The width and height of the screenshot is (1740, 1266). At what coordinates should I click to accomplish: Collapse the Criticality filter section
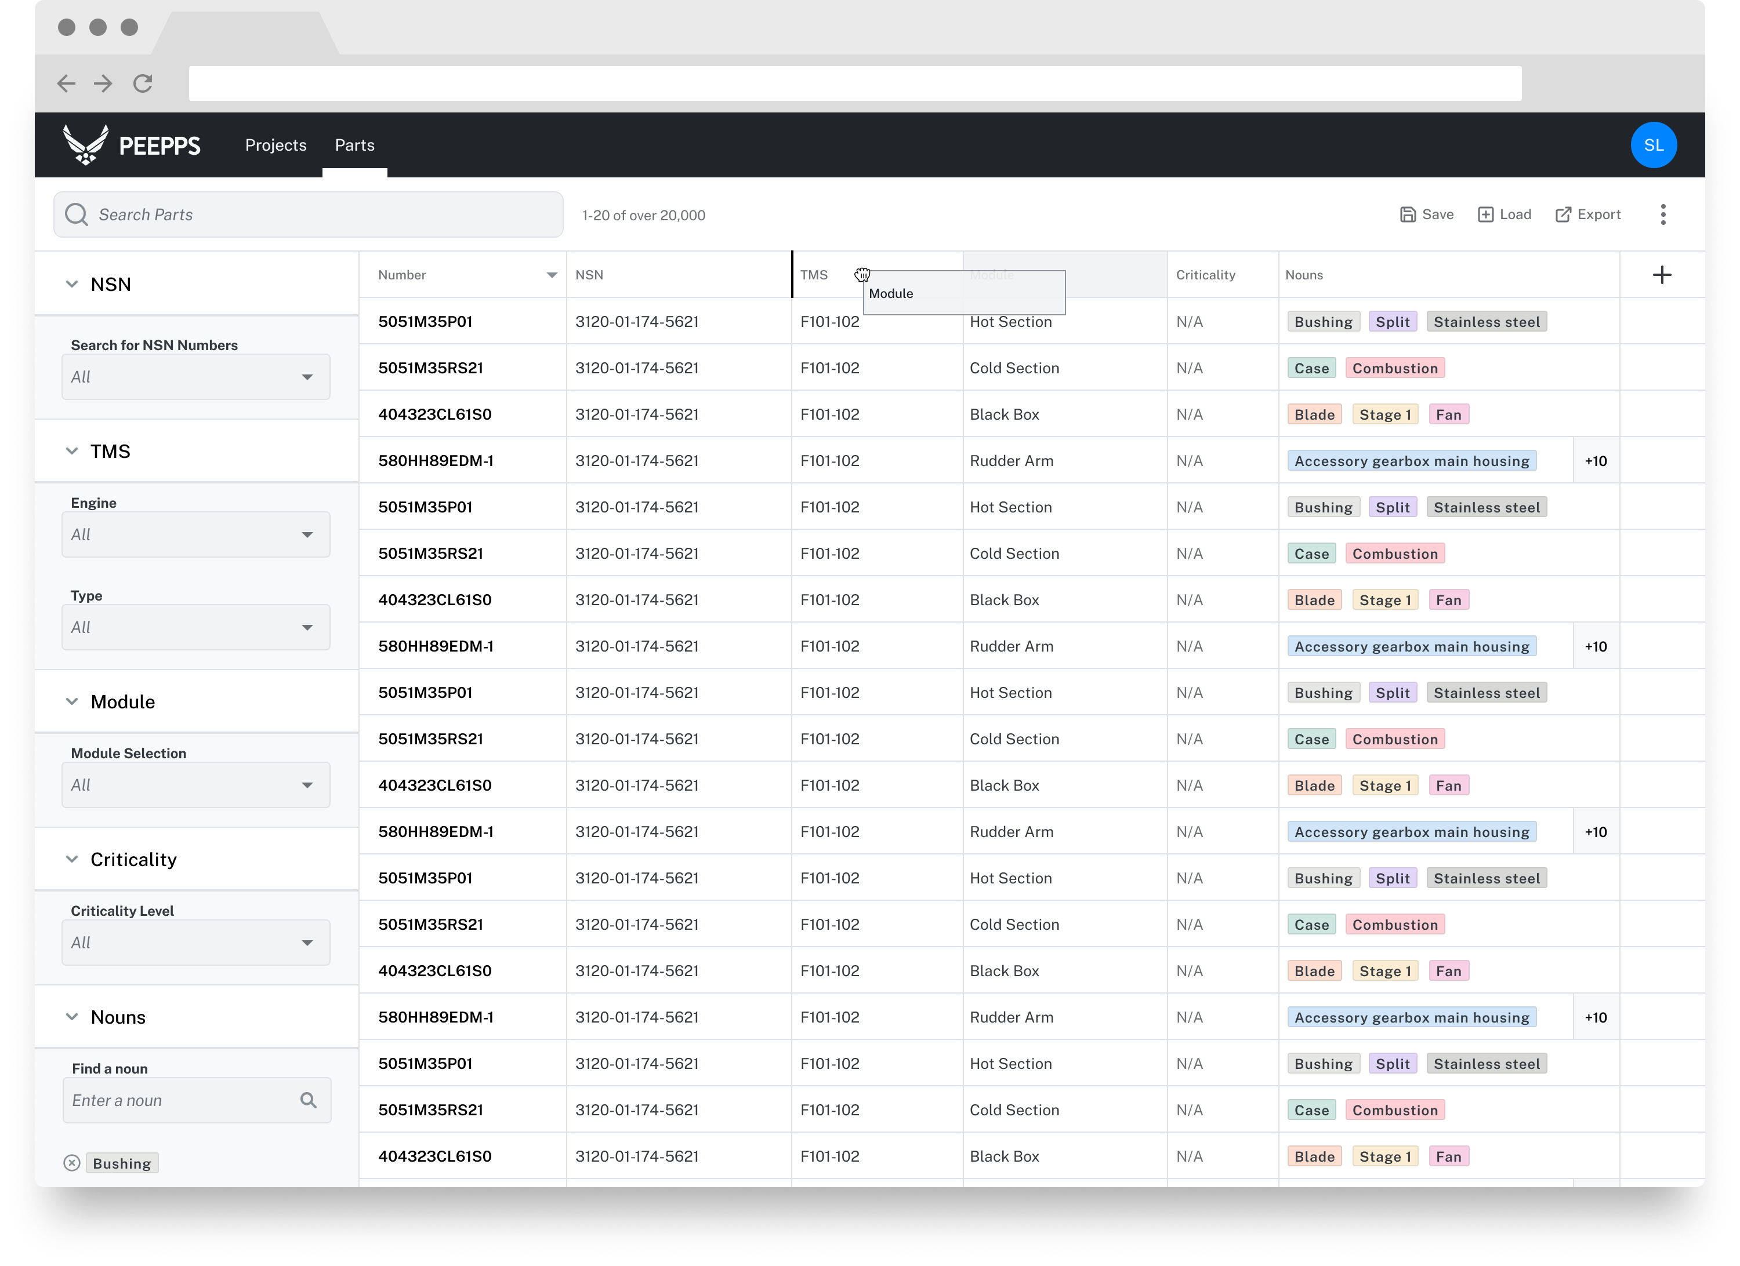(x=72, y=860)
